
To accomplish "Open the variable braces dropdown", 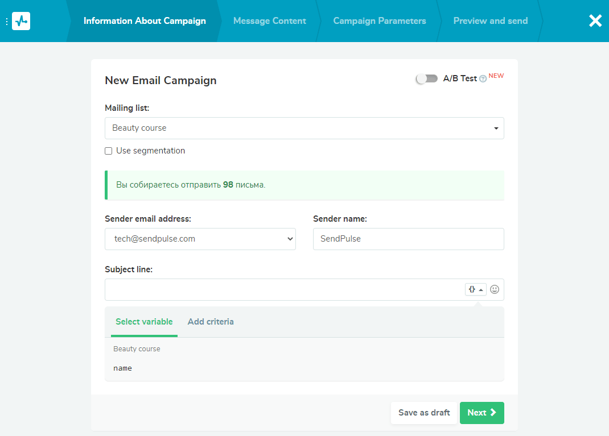I will pos(475,289).
